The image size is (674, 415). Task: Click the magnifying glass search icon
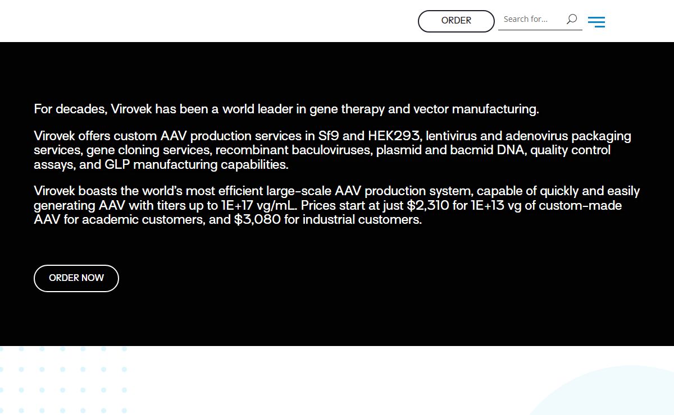(572, 19)
